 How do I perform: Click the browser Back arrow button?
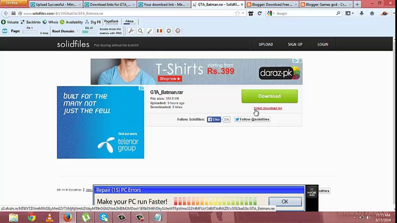tap(6, 13)
